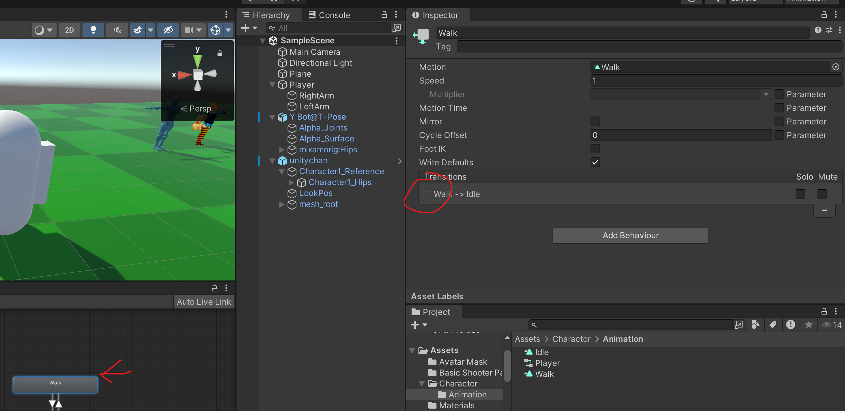Screen dimensions: 845x411
Task: Open the object picker for Motion field
Action: 835,67
